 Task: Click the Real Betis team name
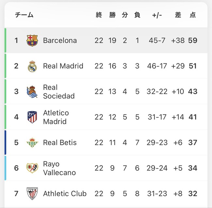click(60, 143)
